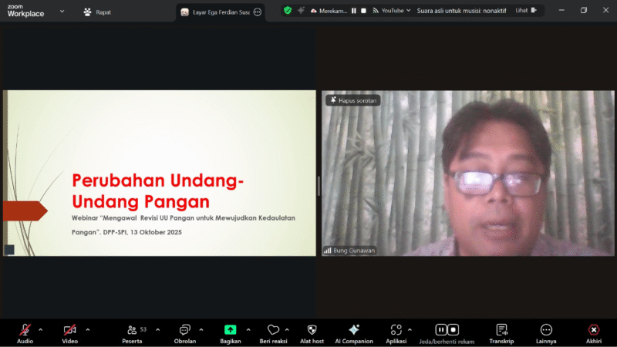Screen dimensions: 617x347
Task: Click Hapus sorotan to remove spotlight
Action: [x=352, y=100]
